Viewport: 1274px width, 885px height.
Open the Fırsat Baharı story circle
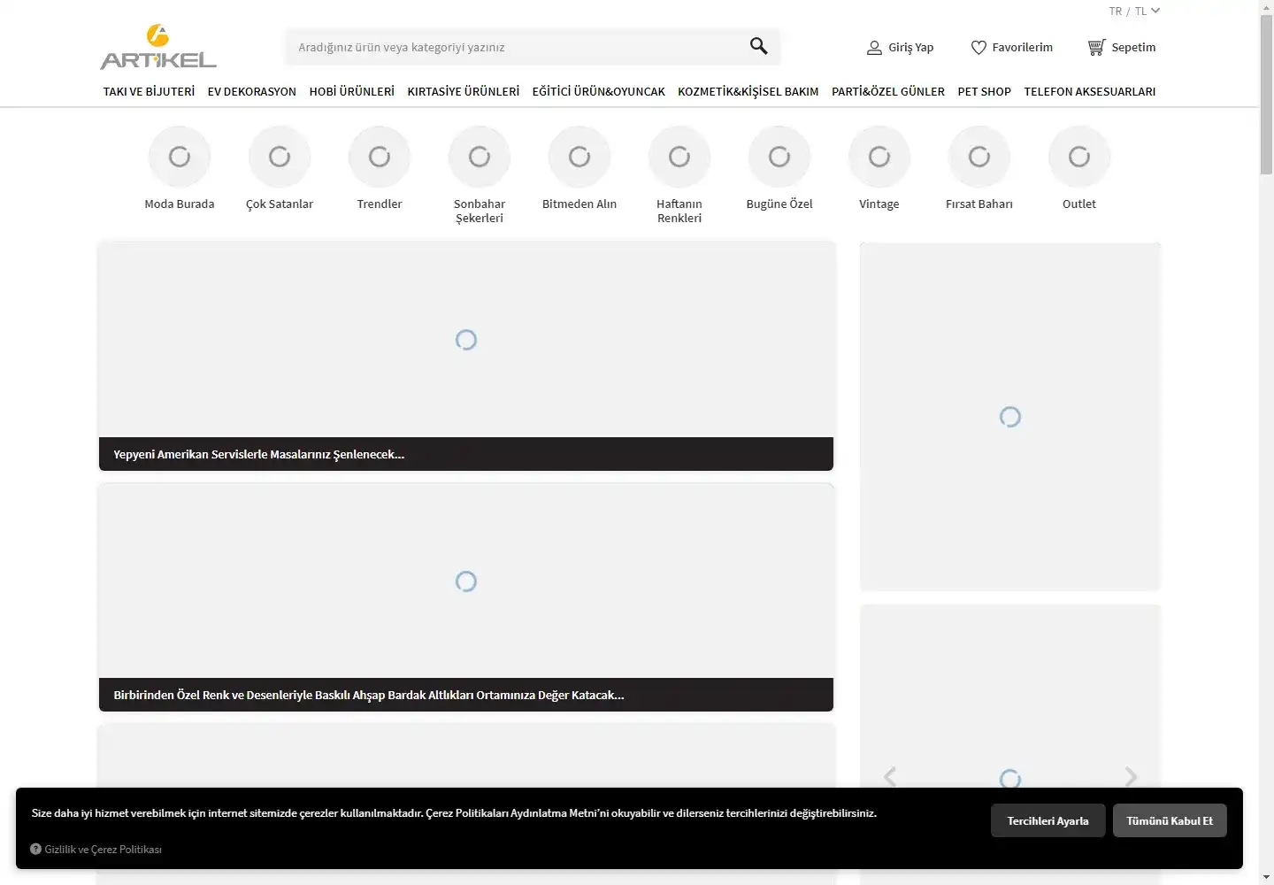(x=979, y=157)
